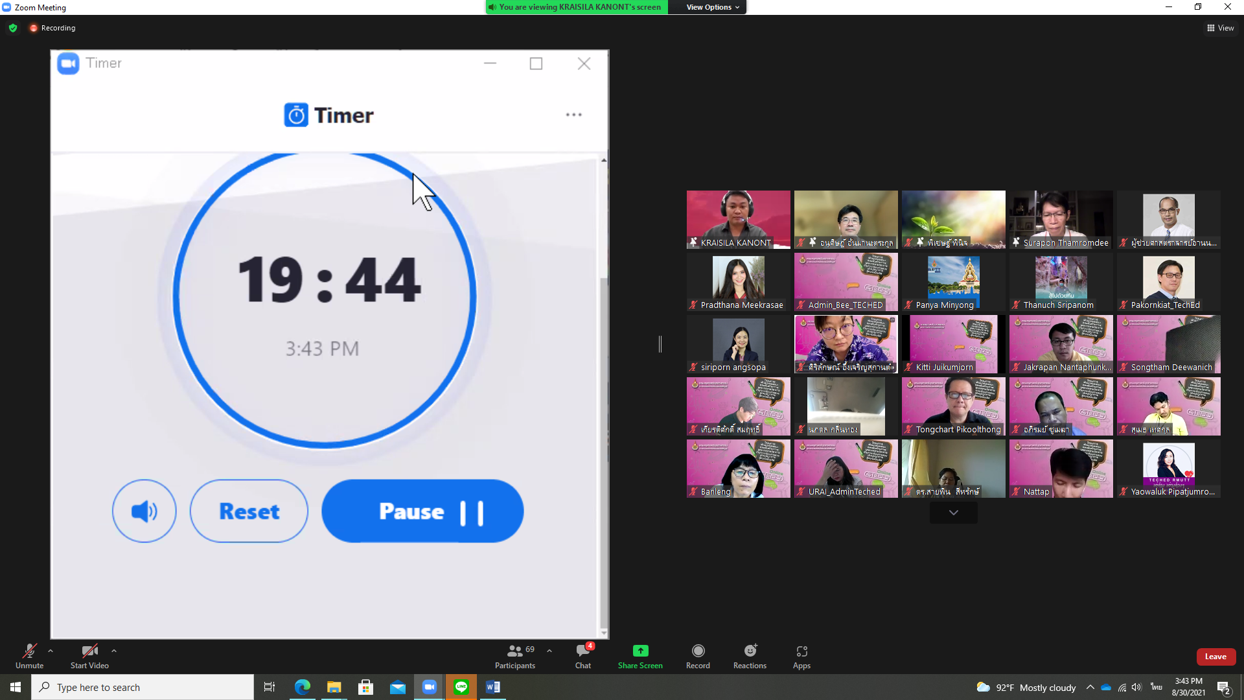Select Kitti Juikumjorn video tile
Screen dimensions: 1244x700
953,344
